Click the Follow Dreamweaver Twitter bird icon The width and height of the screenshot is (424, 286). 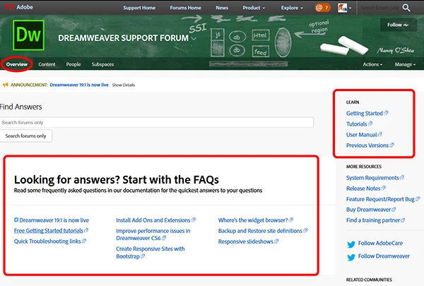351,257
